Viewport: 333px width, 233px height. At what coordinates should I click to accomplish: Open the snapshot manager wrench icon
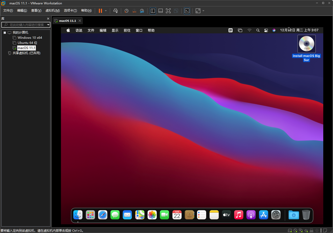tap(142, 11)
